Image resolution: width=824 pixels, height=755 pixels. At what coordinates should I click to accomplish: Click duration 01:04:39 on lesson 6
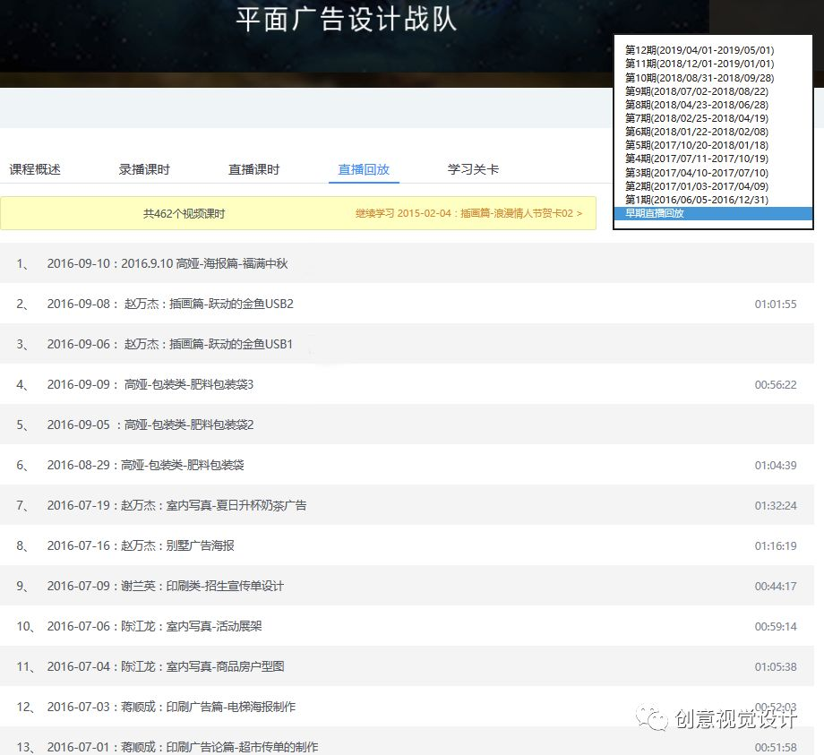click(x=776, y=465)
